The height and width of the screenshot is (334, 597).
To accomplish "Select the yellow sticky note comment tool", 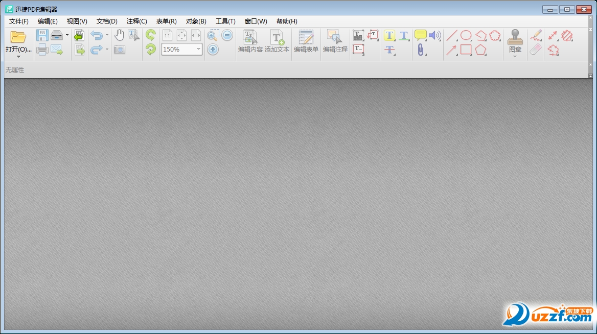I will pos(420,35).
